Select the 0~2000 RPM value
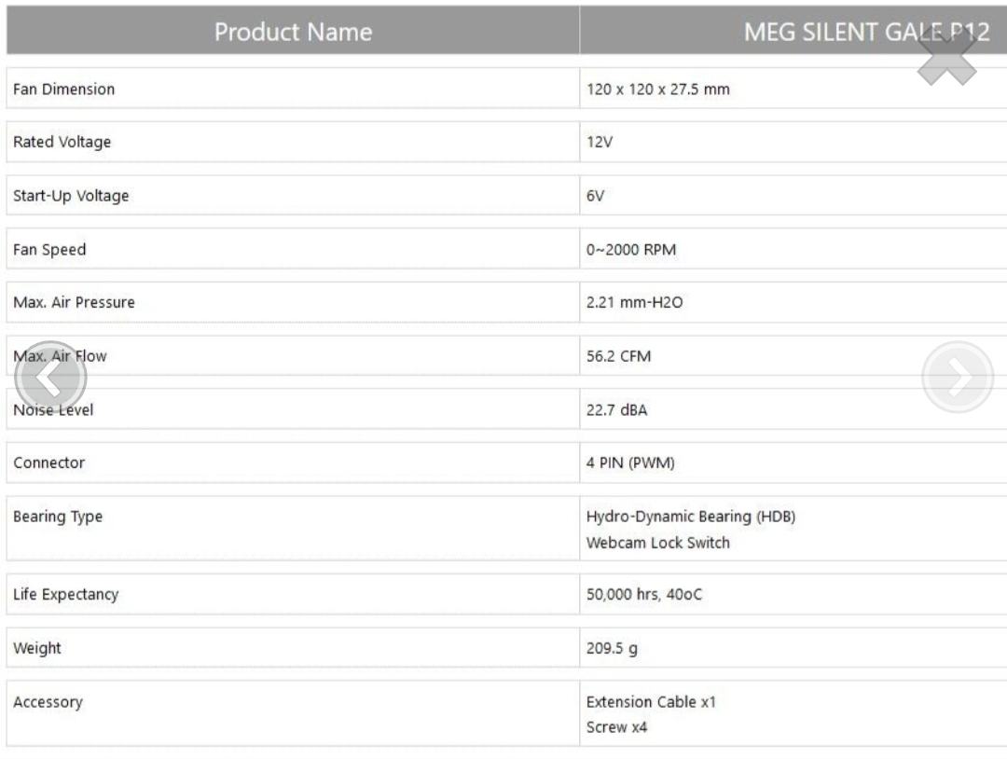1007x759 pixels. (630, 250)
